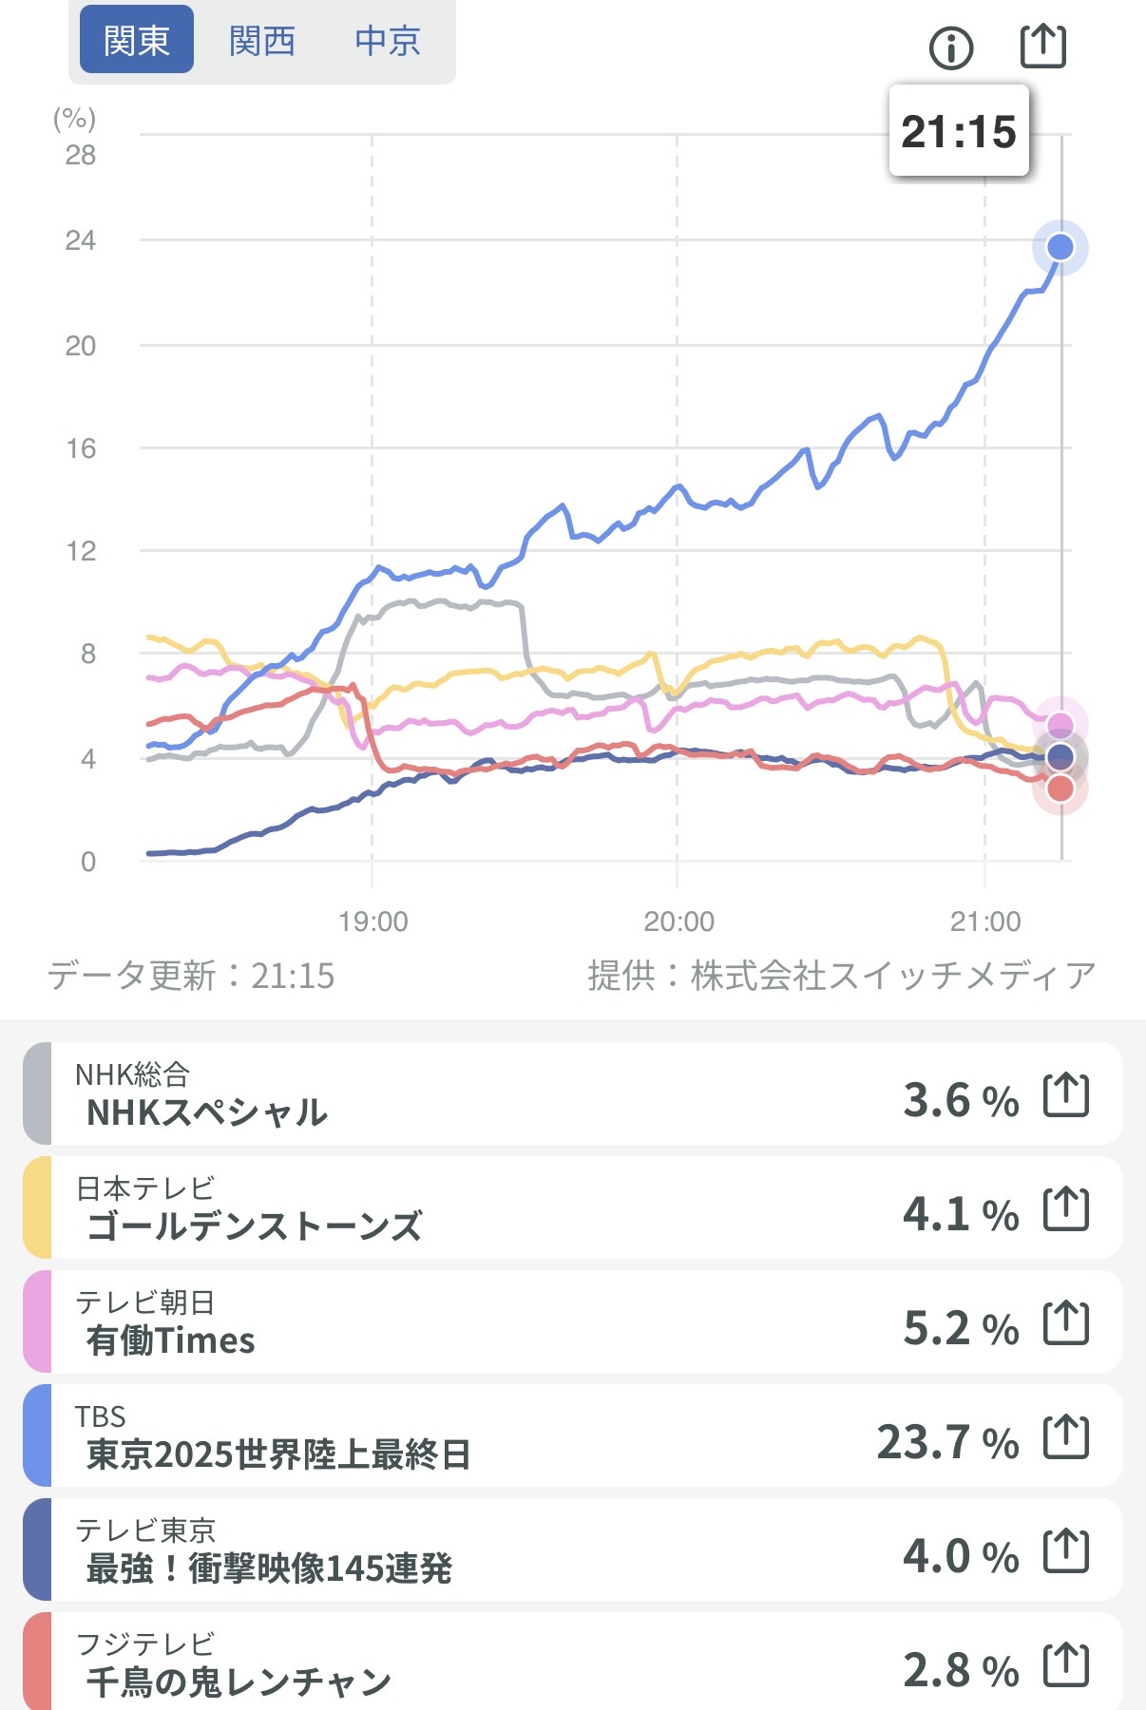Click the TBS blue data point on chart
1146x1710 pixels.
tap(1060, 248)
